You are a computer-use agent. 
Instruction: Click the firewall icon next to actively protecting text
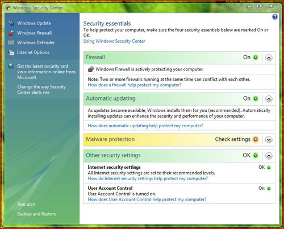coord(91,69)
